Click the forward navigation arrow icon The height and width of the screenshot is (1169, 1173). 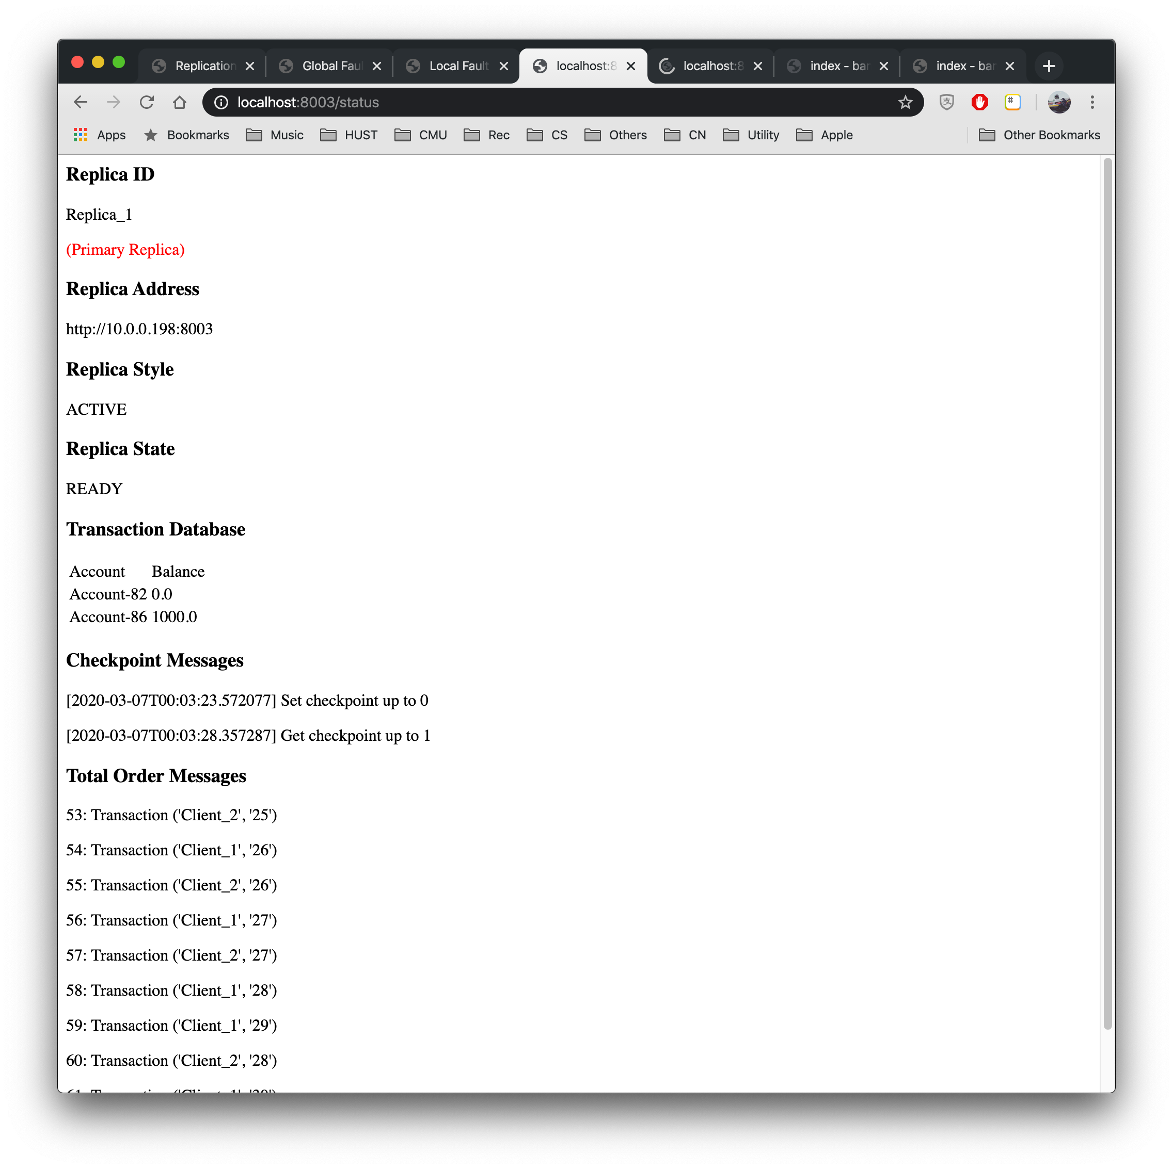(116, 102)
